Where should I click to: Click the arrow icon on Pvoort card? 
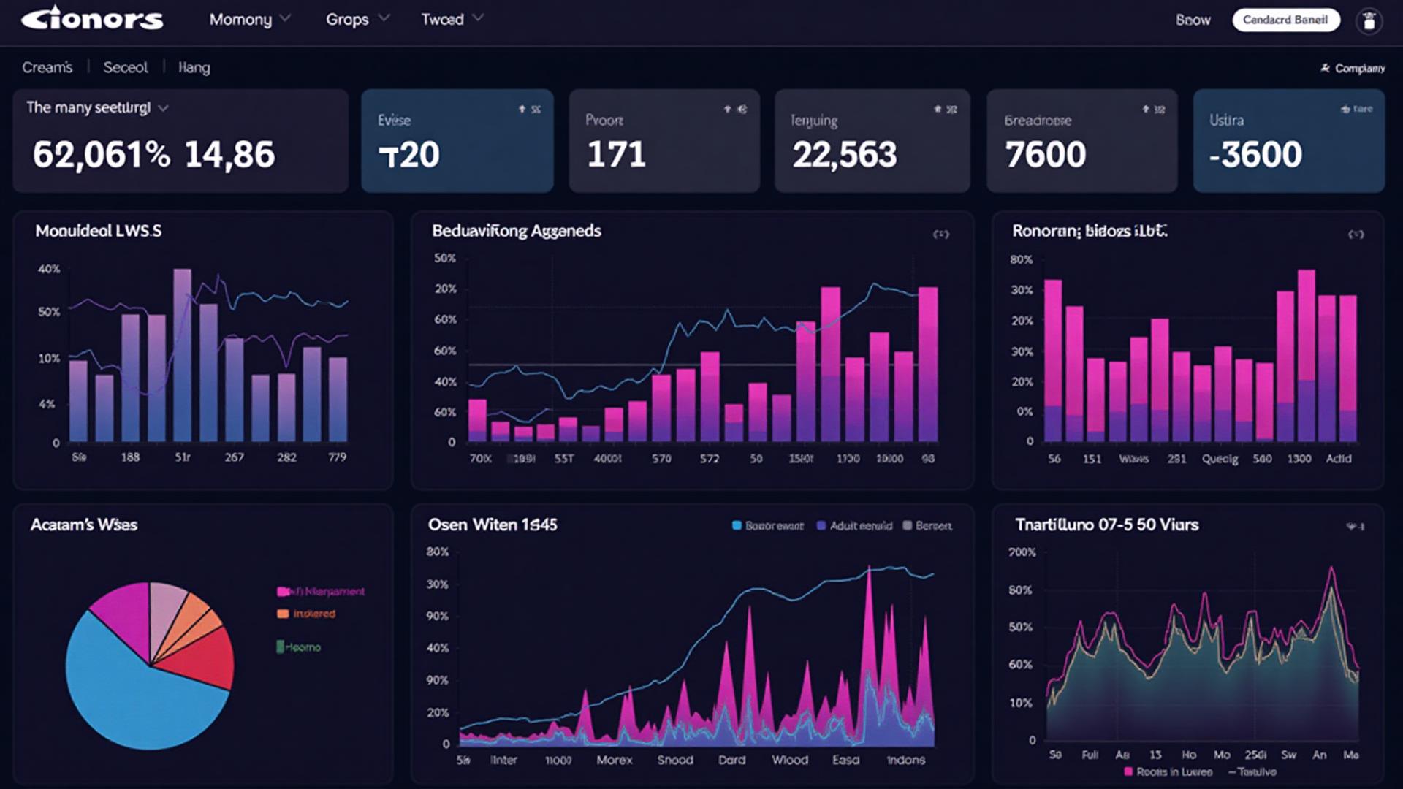(x=728, y=109)
